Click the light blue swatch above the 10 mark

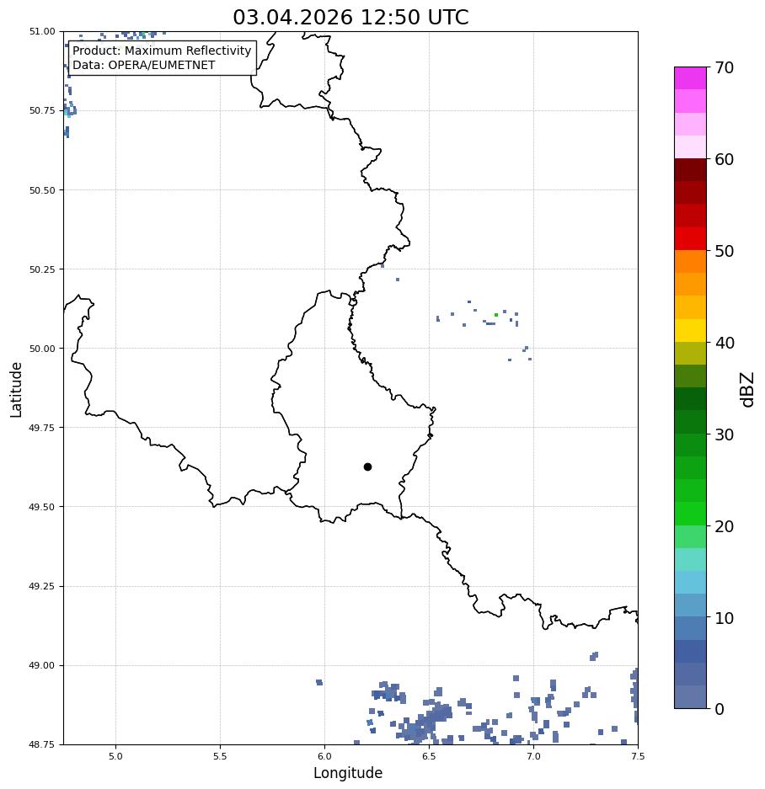[x=691, y=605]
